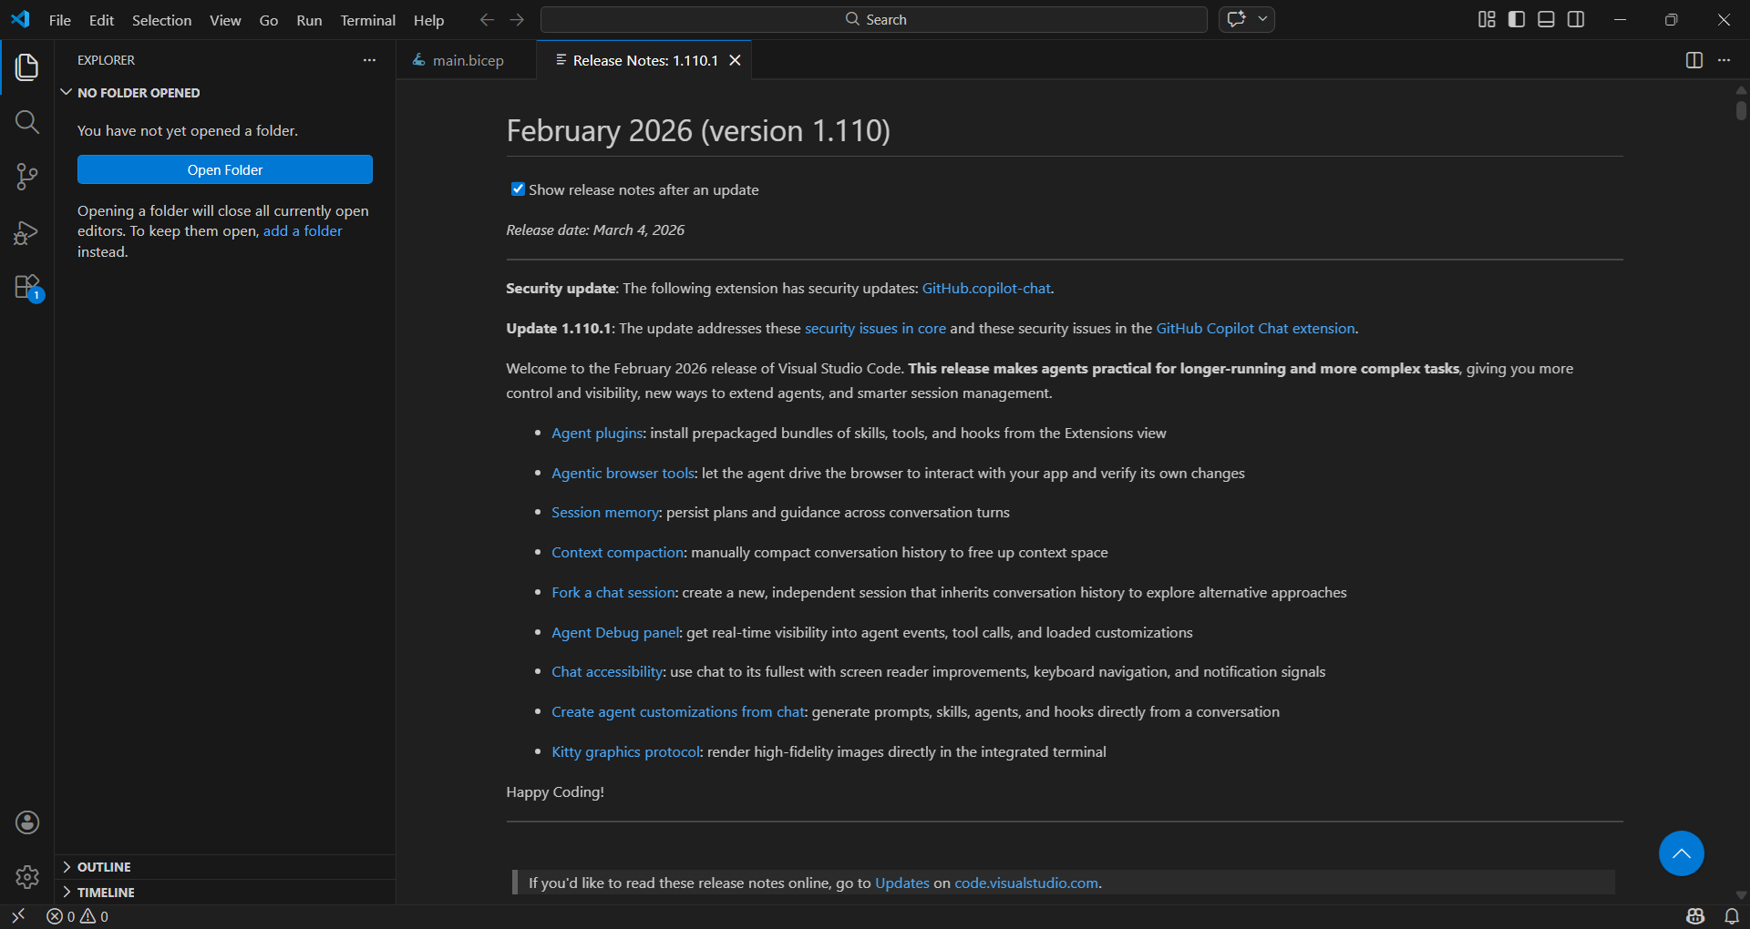1750x929 pixels.
Task: Split the editor to the right
Action: point(1694,60)
